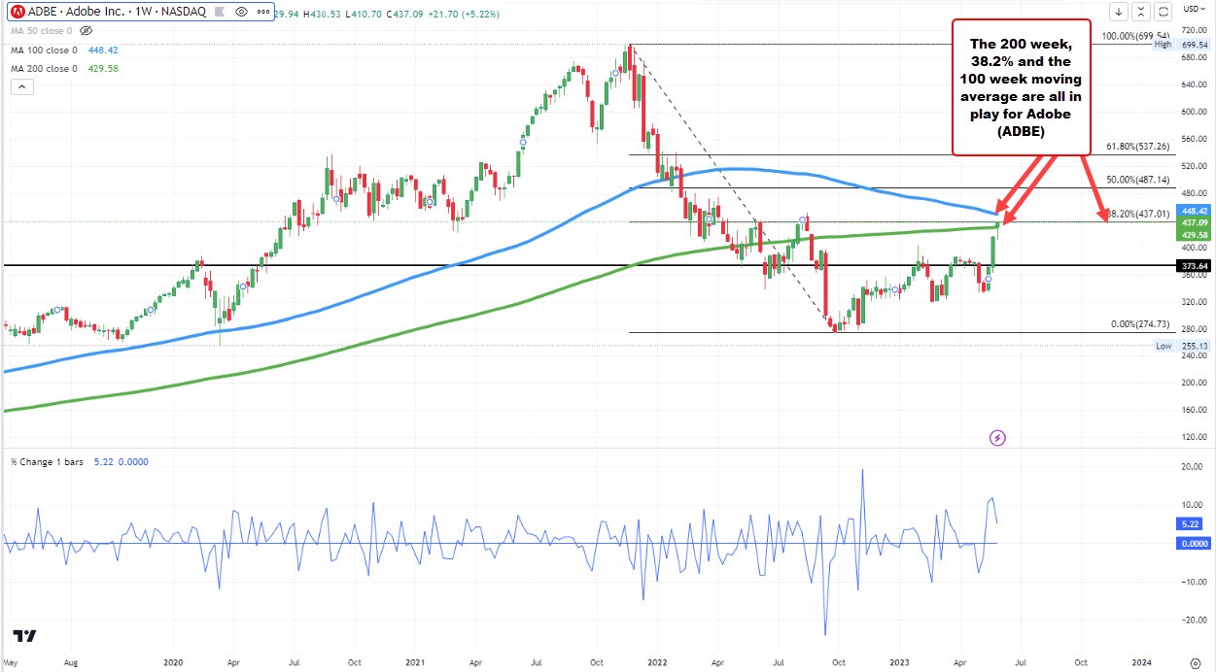Click the TradingView logo in the chart corner
1216x672 pixels.
pos(25,636)
